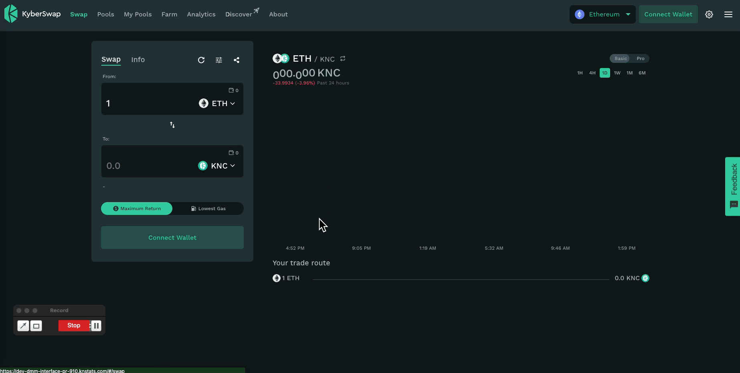Screen dimensions: 740x373
Task: Switch to the Info tab
Action: point(138,60)
